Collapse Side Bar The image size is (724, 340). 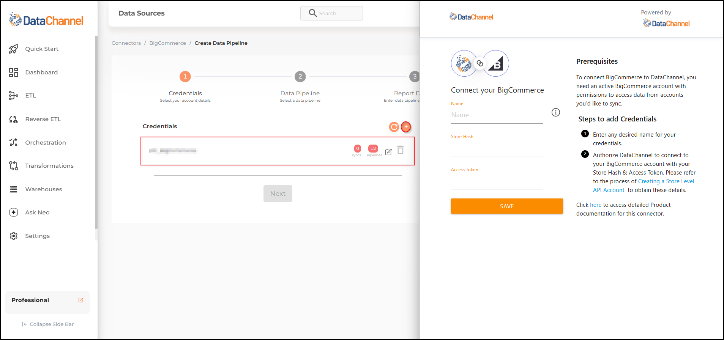coord(48,324)
